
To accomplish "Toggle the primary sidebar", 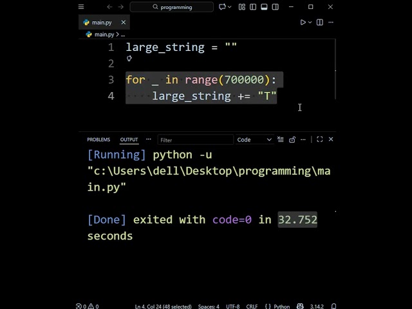I will (x=253, y=7).
